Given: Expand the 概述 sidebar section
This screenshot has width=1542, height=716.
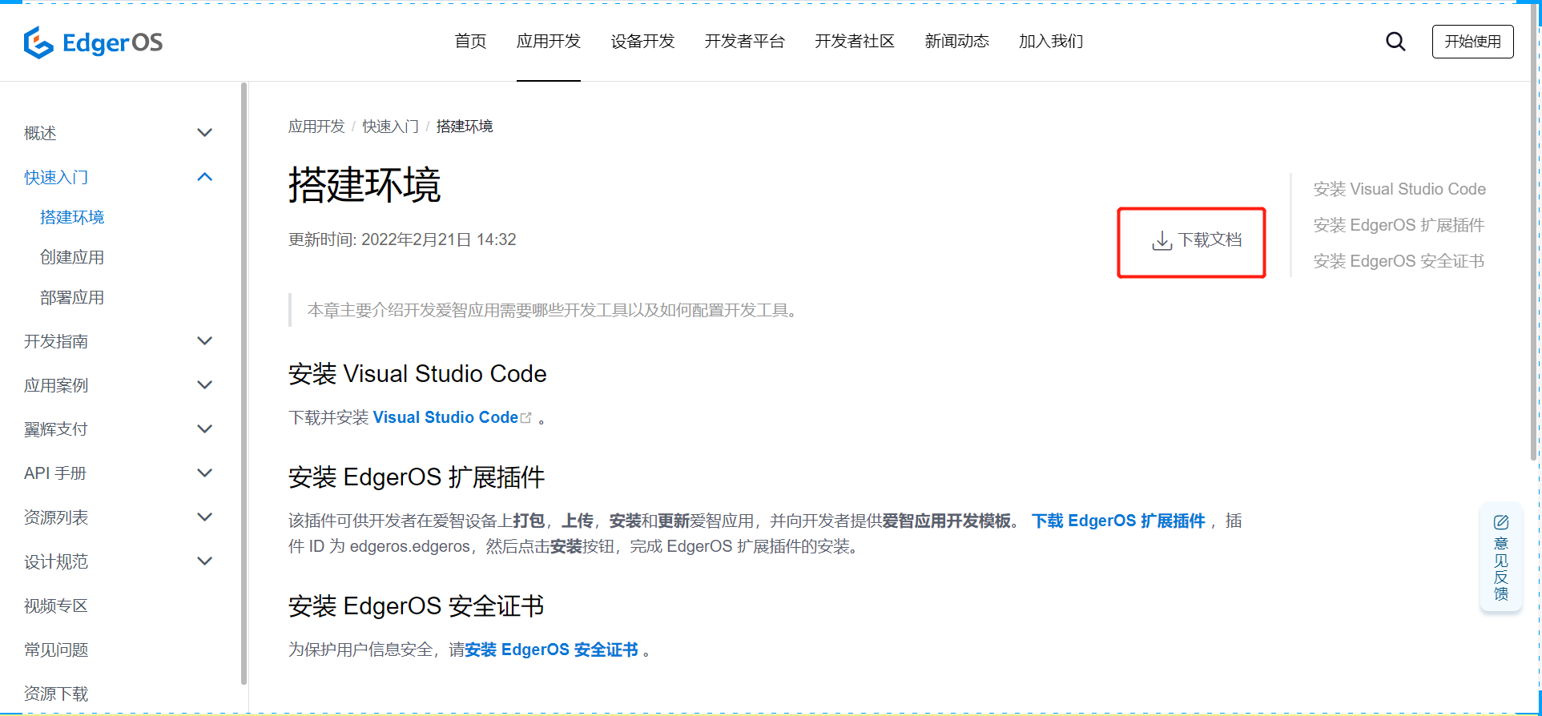Looking at the screenshot, I should pyautogui.click(x=205, y=133).
